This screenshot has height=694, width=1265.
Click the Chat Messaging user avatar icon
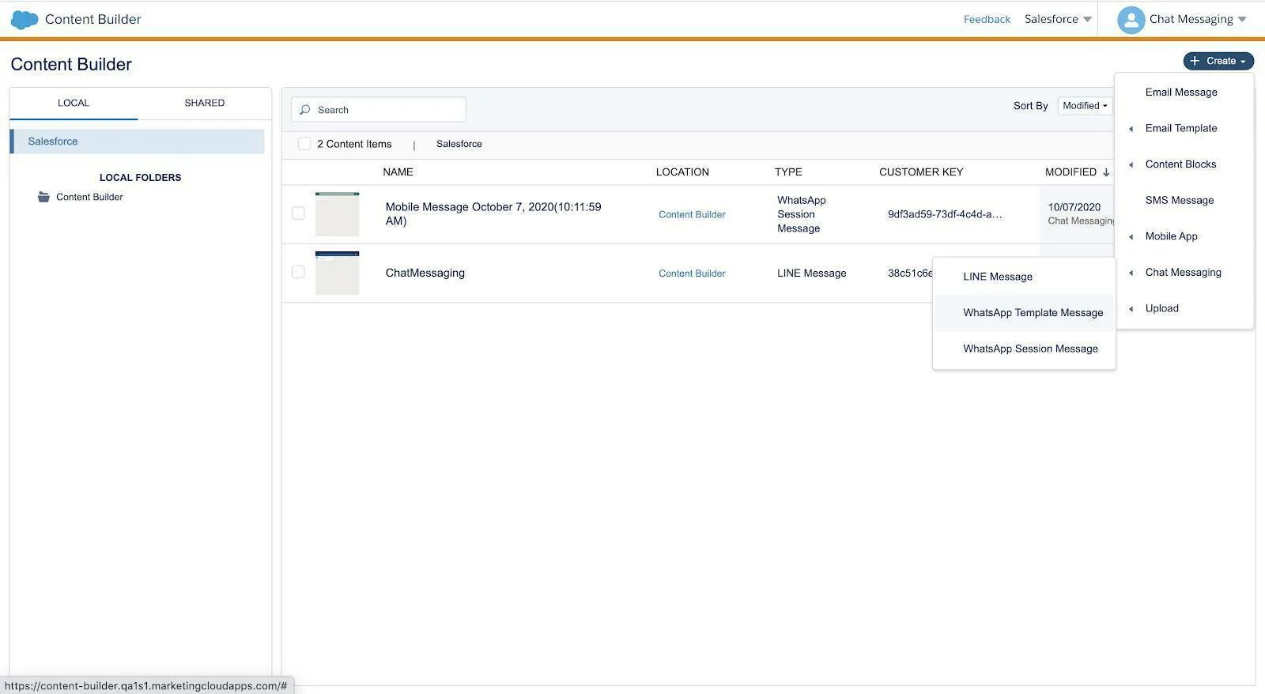pos(1131,20)
